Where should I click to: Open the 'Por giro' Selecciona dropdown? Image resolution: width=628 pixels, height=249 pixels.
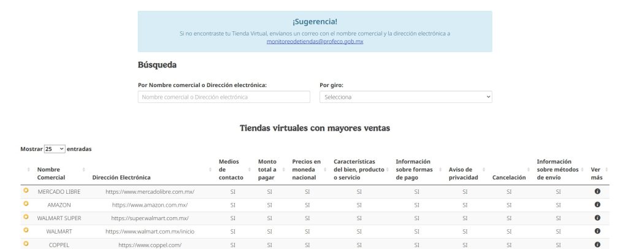pos(406,97)
